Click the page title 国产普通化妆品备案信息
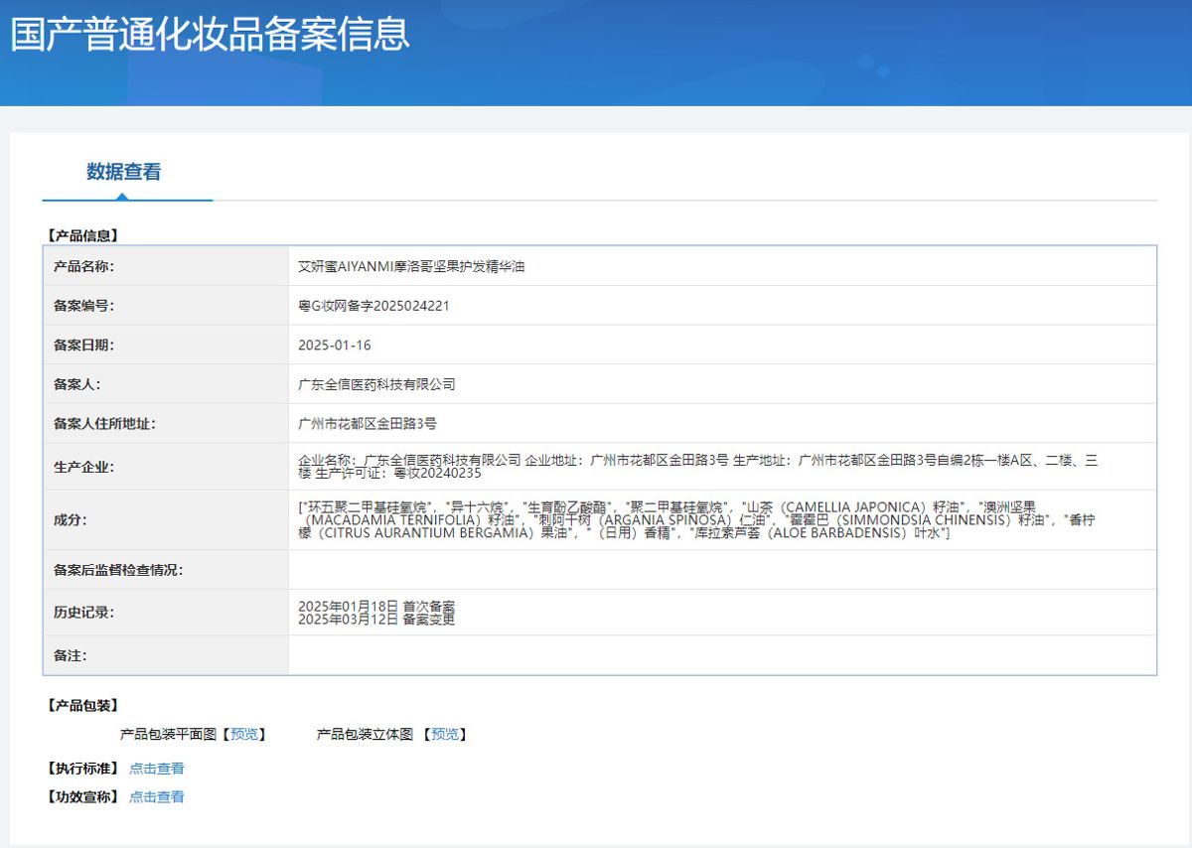 pyautogui.click(x=211, y=34)
